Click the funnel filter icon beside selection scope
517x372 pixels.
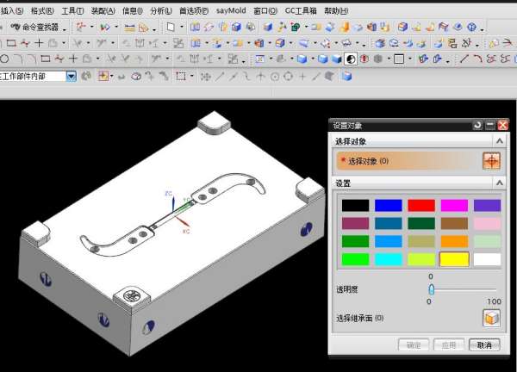[x=85, y=76]
